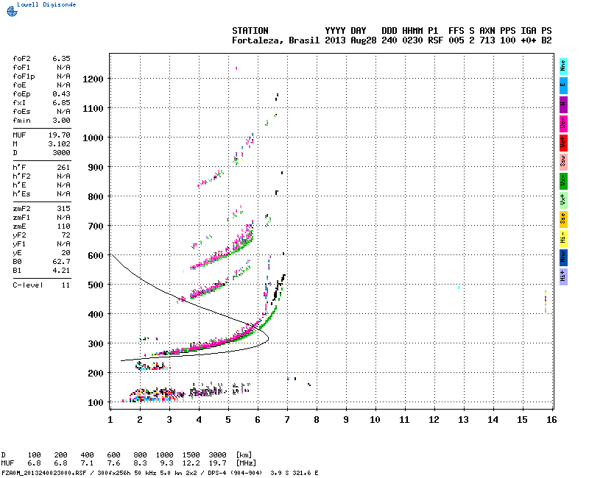Click the 300 km height axis label
This screenshot has height=478, width=589.
tap(96, 343)
